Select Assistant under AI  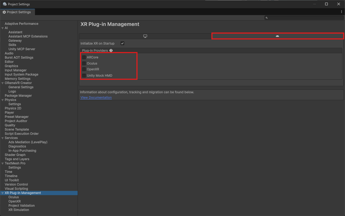pos(15,32)
